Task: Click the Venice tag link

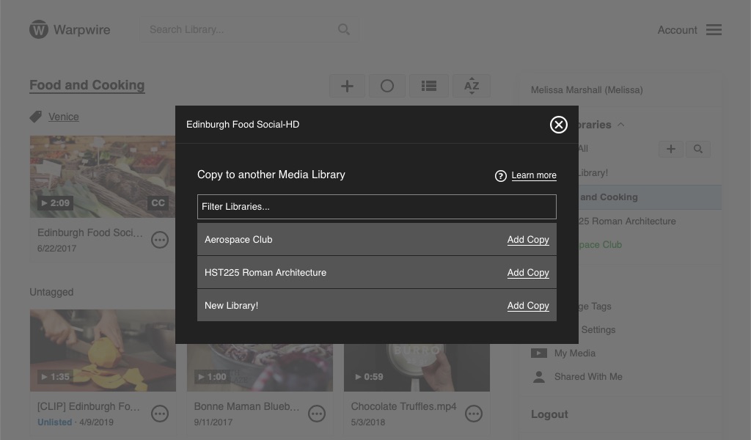Action: (x=64, y=117)
